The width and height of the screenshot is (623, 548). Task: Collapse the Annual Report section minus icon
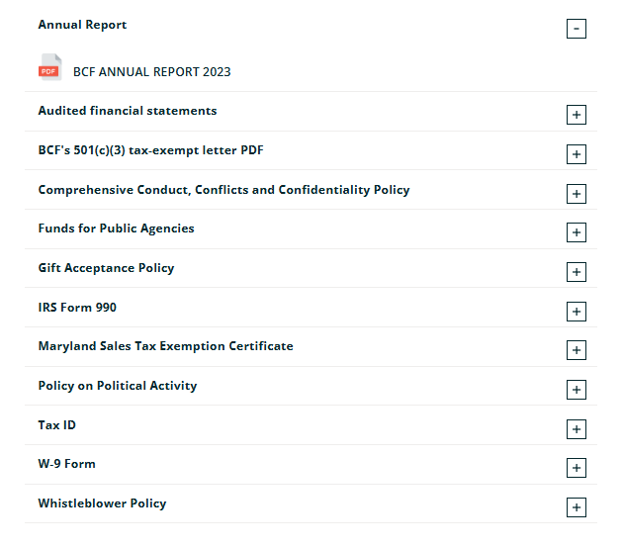click(577, 29)
